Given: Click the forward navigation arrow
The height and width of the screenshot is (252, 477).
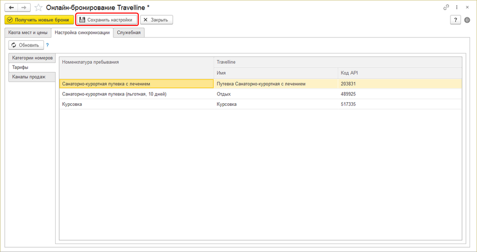Looking at the screenshot, I should click(x=23, y=7).
